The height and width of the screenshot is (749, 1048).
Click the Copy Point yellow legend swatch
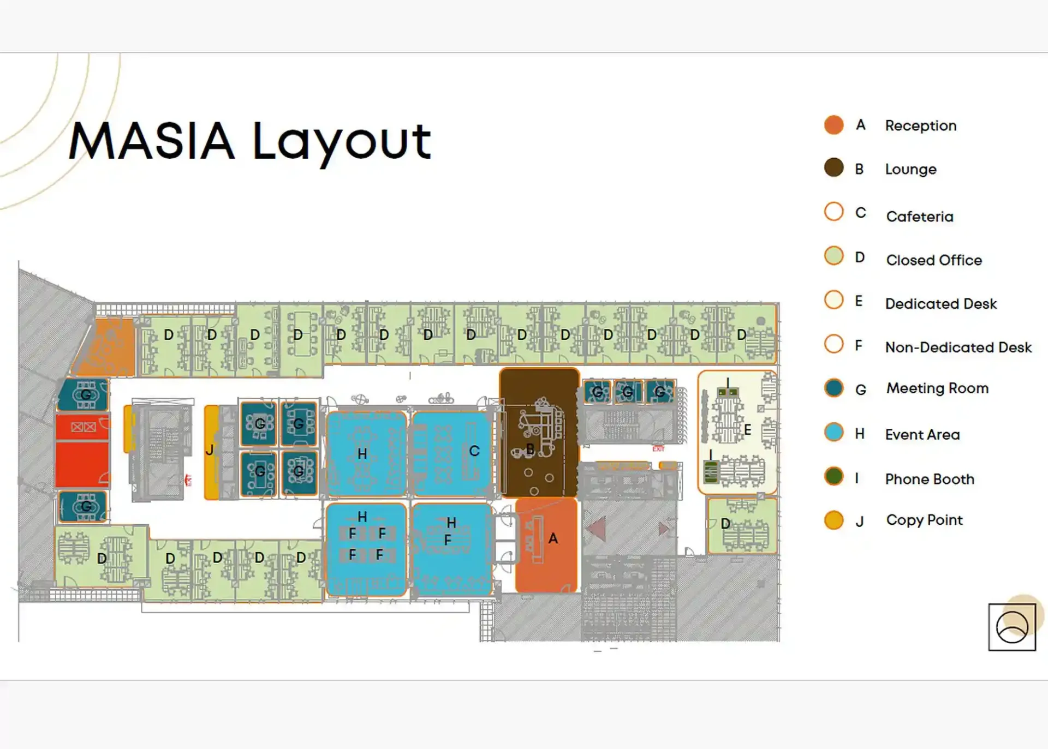point(833,520)
